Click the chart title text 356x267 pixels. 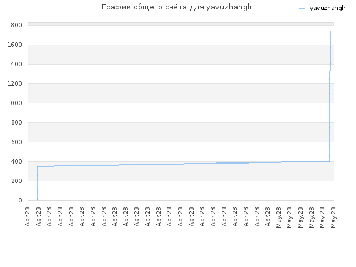[x=177, y=7]
